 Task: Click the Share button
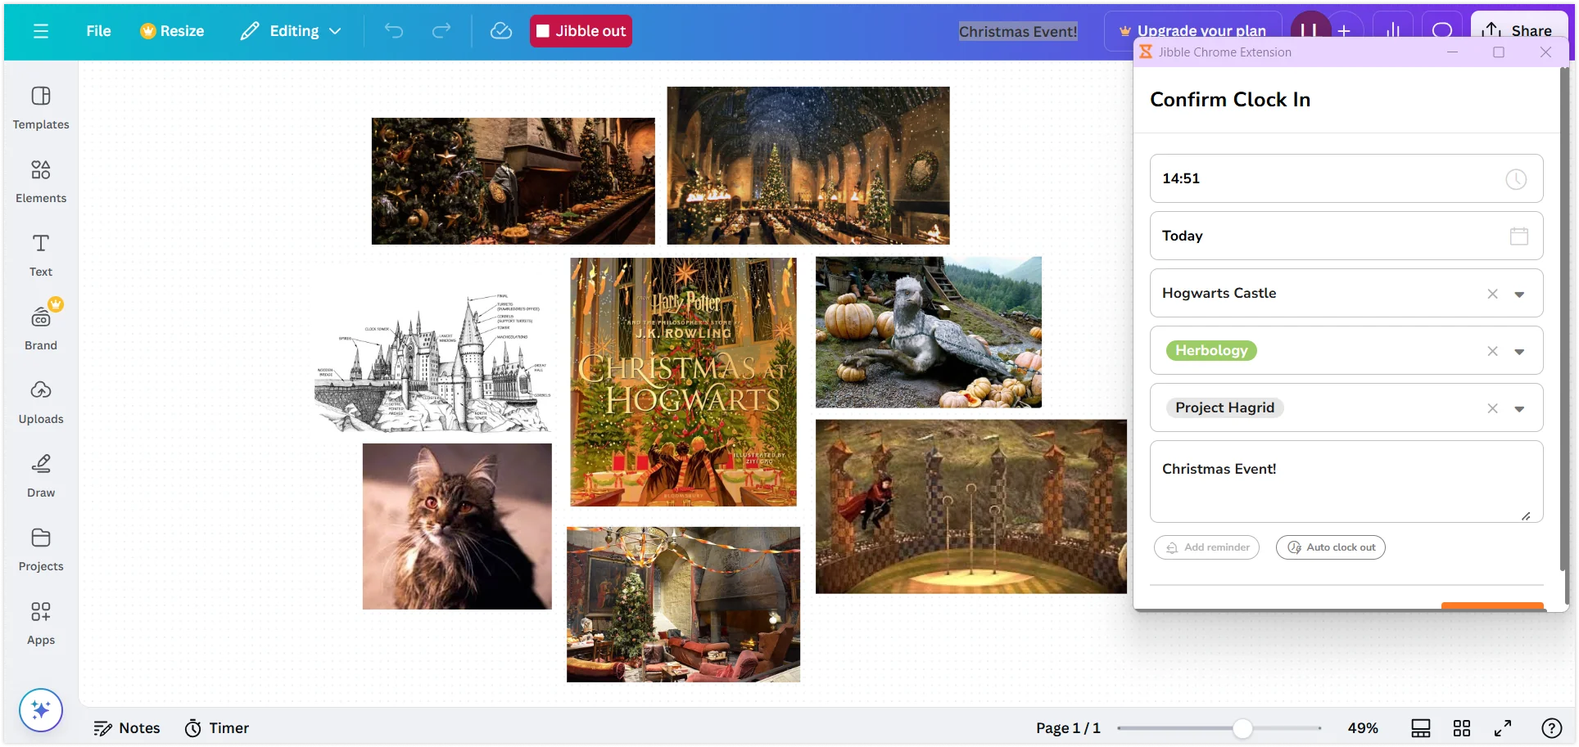[x=1518, y=31]
